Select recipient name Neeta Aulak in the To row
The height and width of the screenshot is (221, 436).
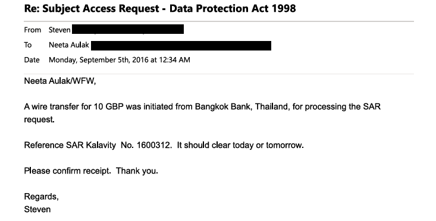click(69, 45)
